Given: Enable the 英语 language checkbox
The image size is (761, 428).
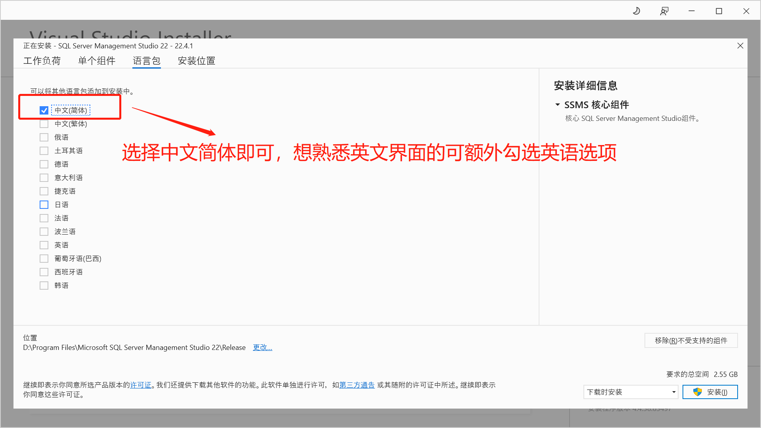Looking at the screenshot, I should pos(44,245).
